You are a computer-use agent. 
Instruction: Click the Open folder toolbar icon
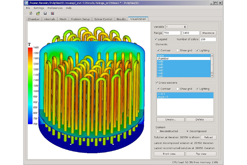(x=38, y=13)
